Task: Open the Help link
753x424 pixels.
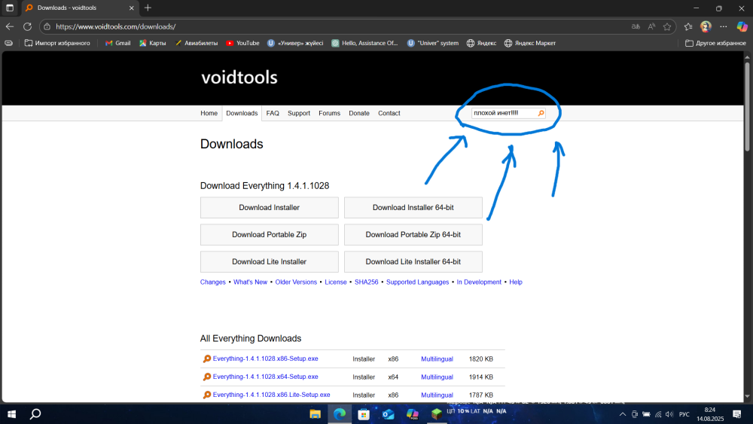Action: point(516,282)
